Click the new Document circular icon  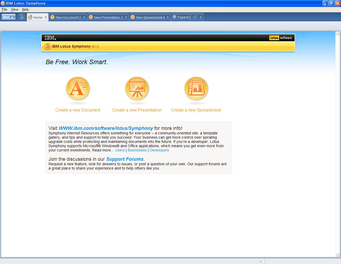click(x=78, y=89)
